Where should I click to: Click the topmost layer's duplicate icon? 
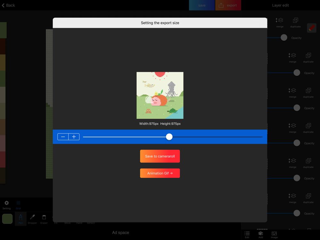pos(295,22)
